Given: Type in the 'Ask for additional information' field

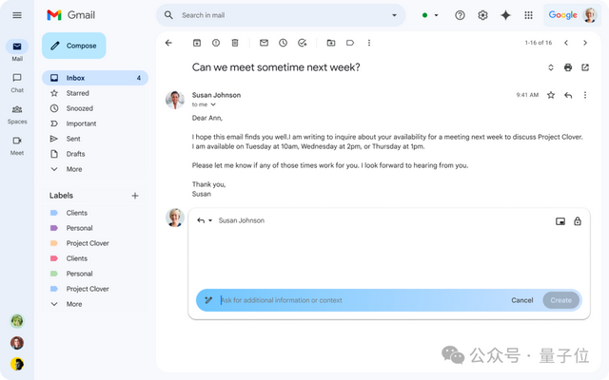Looking at the screenshot, I should point(352,300).
